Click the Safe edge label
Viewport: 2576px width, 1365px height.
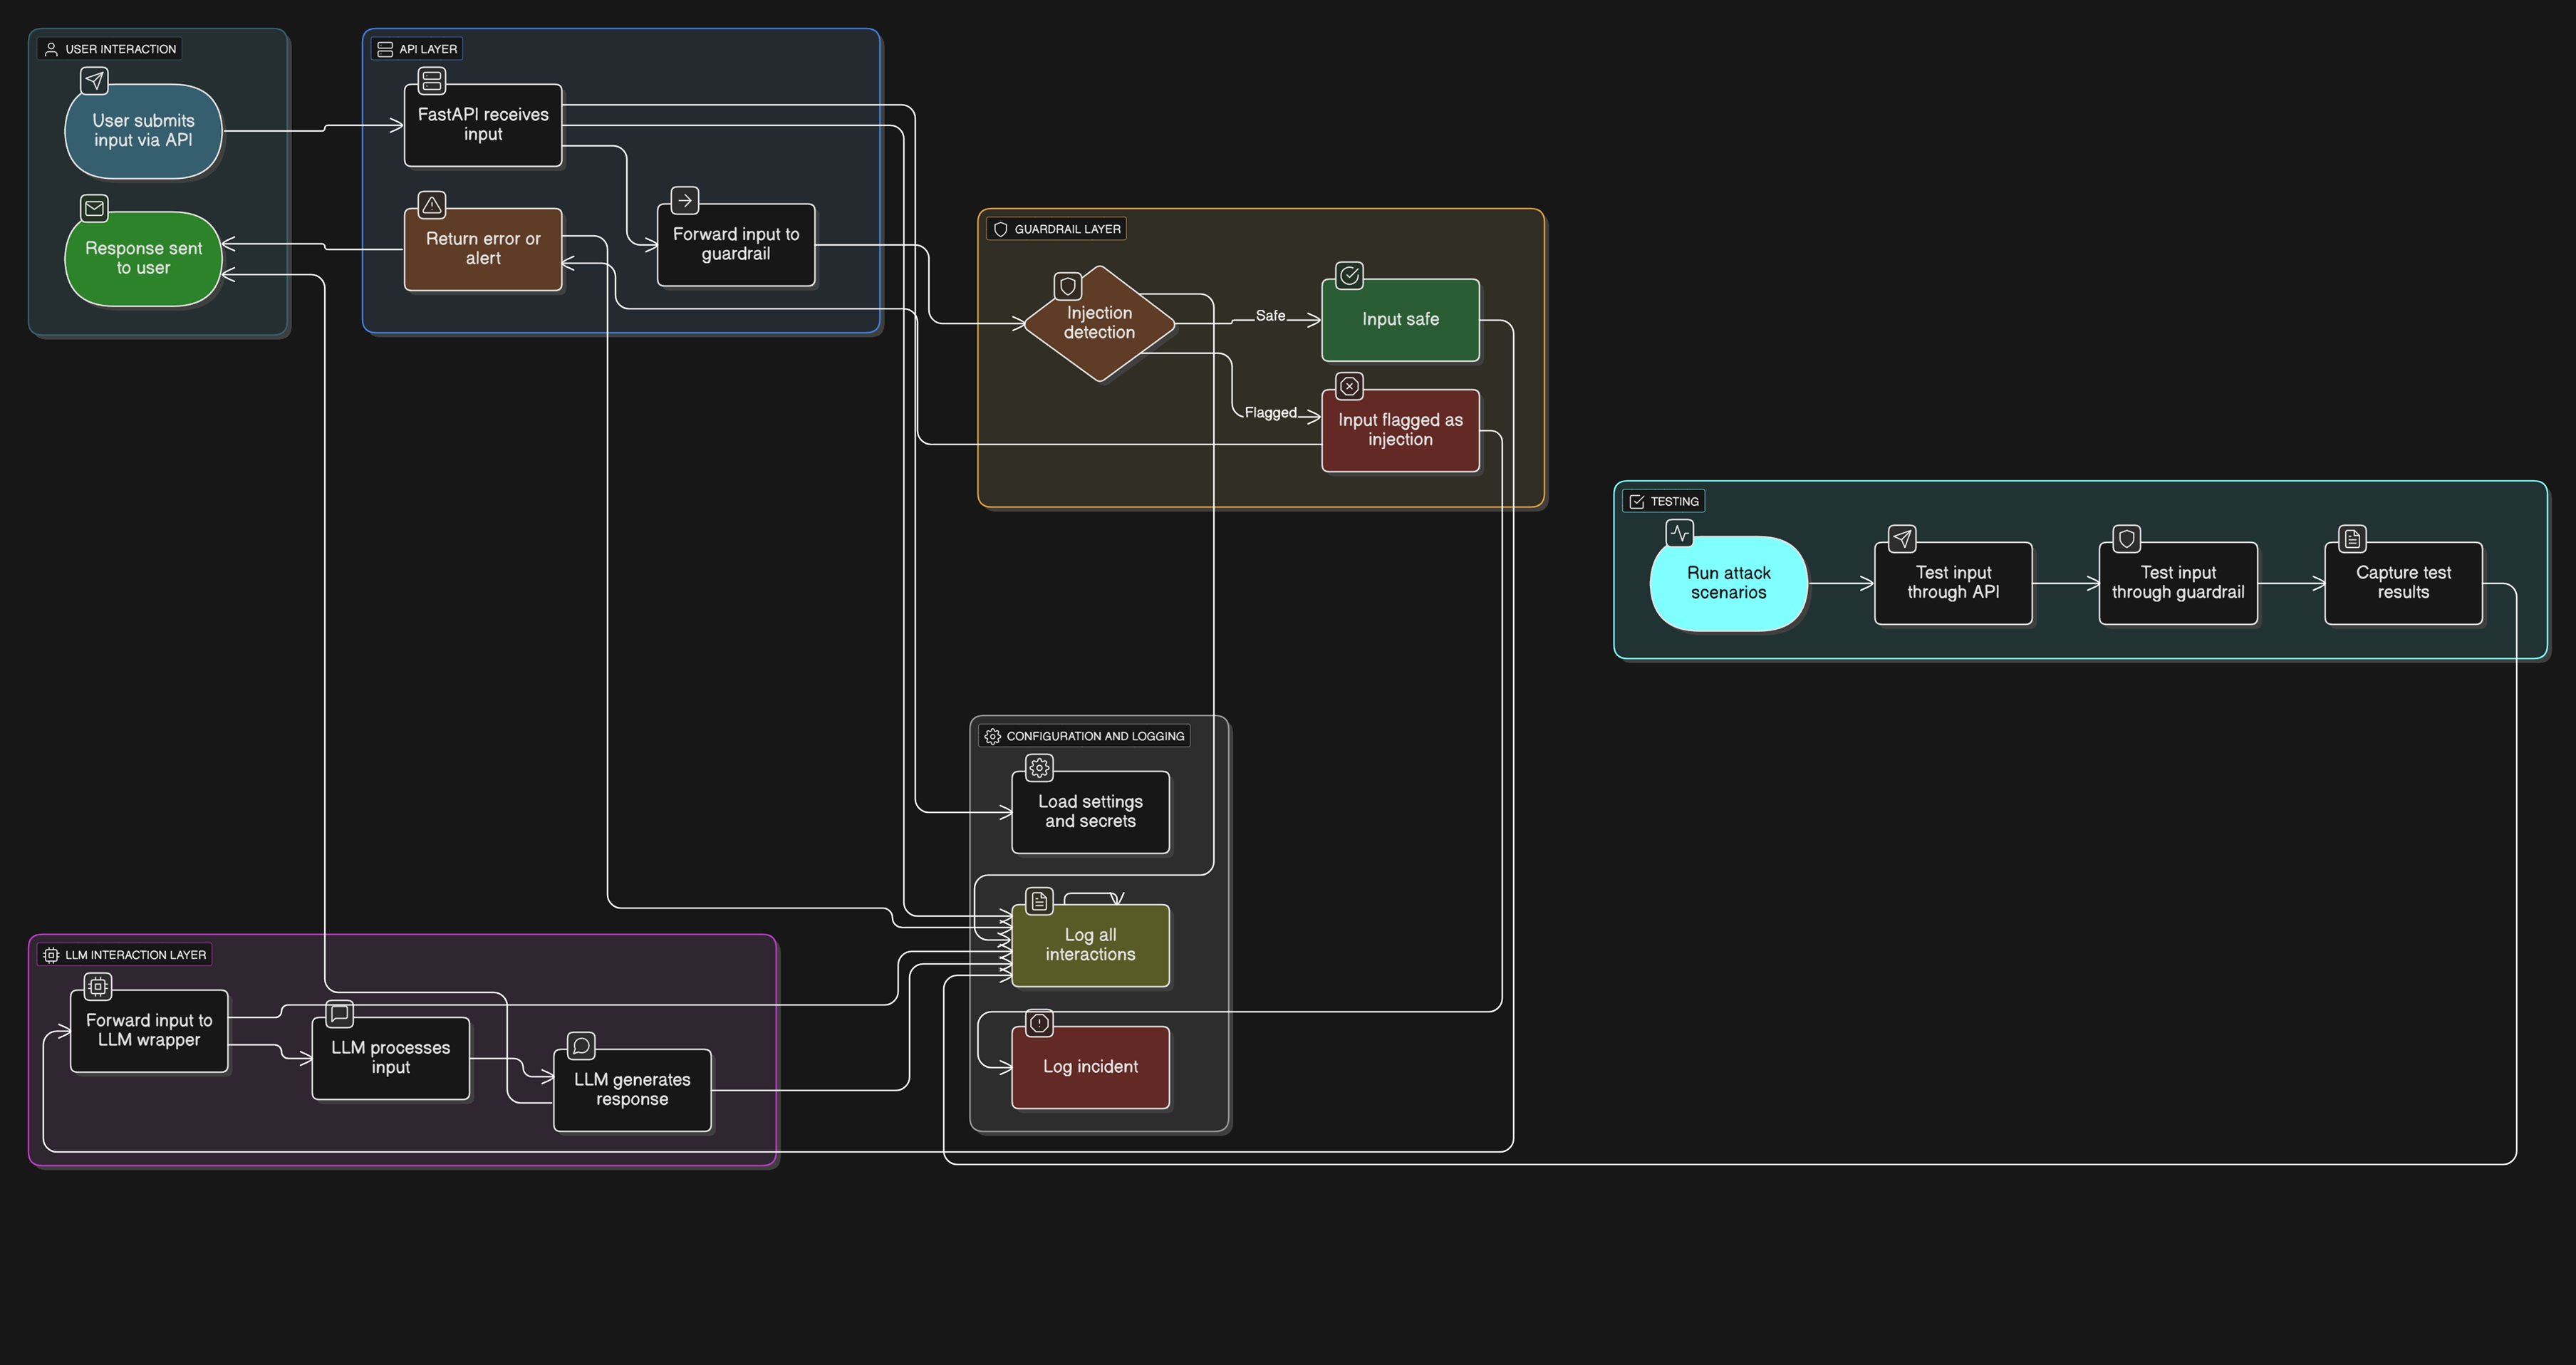1270,316
